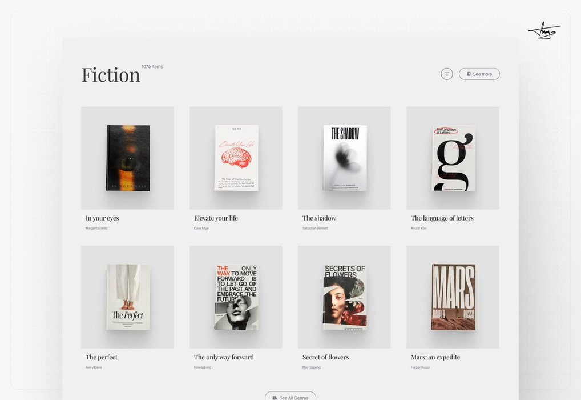
Task: Open the filter icon button
Action: tap(446, 74)
